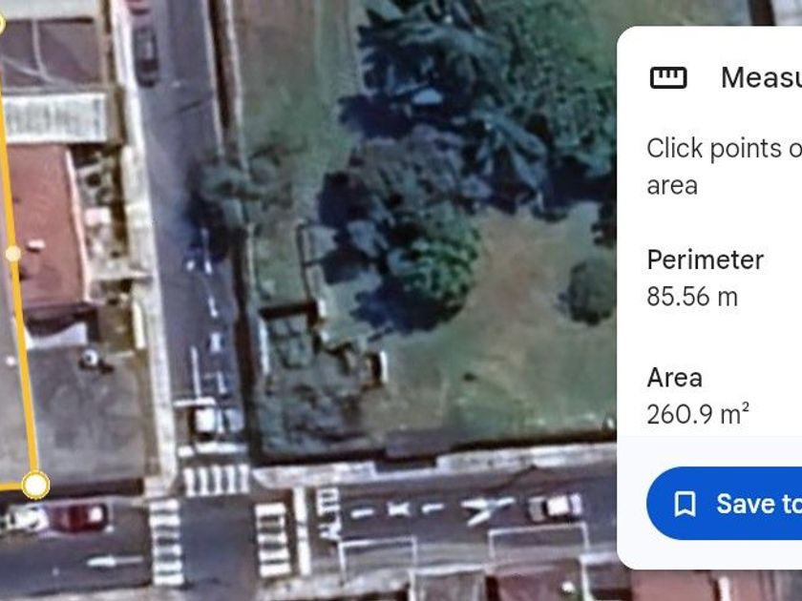The width and height of the screenshot is (802, 601).
Task: Click the Perimeter value 85.56 m
Action: point(692,297)
